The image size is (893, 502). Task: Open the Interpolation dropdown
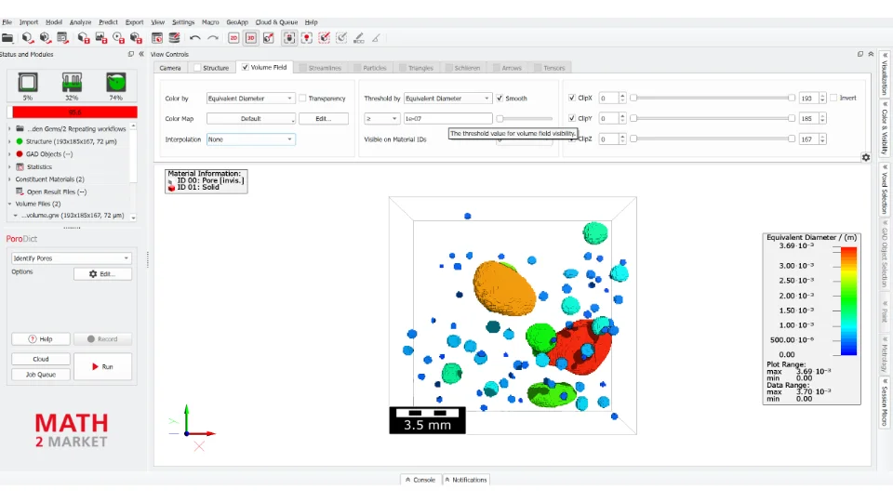tap(250, 139)
